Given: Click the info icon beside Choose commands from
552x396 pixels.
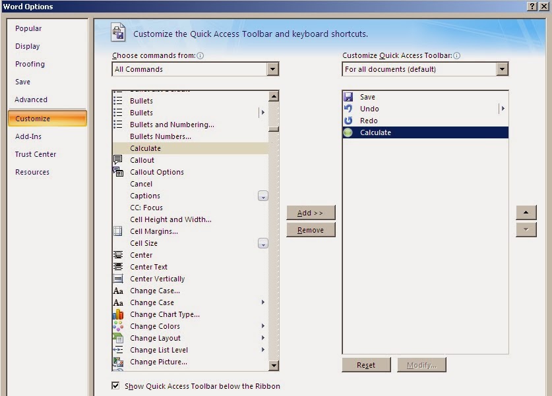Looking at the screenshot, I should tap(200, 55).
